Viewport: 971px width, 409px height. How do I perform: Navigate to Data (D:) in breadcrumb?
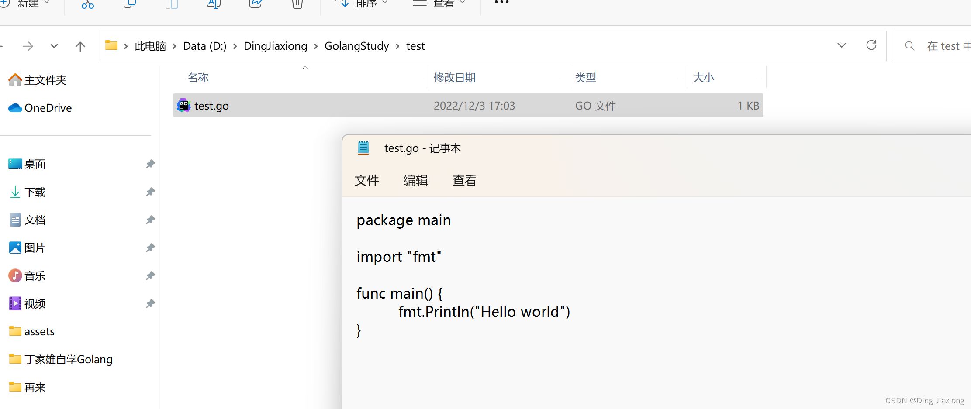pyautogui.click(x=205, y=46)
